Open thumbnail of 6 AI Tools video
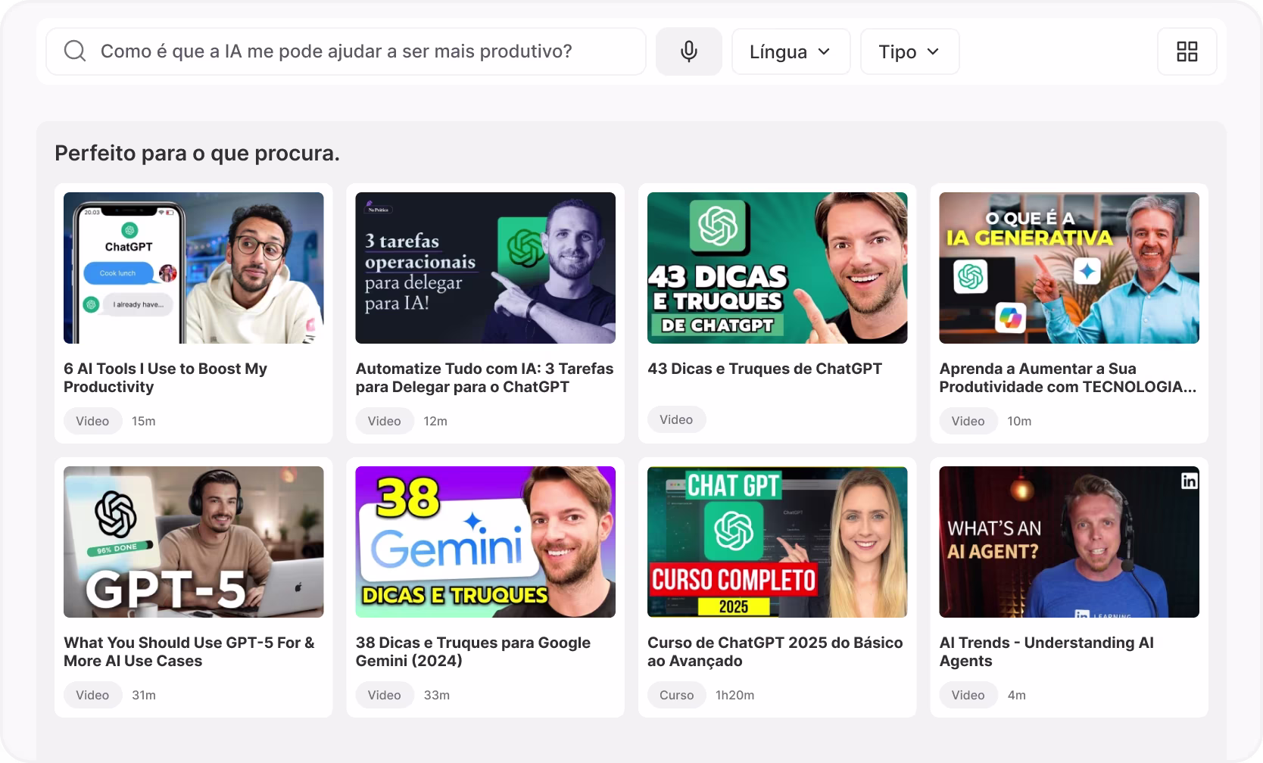Screen dimensions: 1263x763 pos(194,268)
